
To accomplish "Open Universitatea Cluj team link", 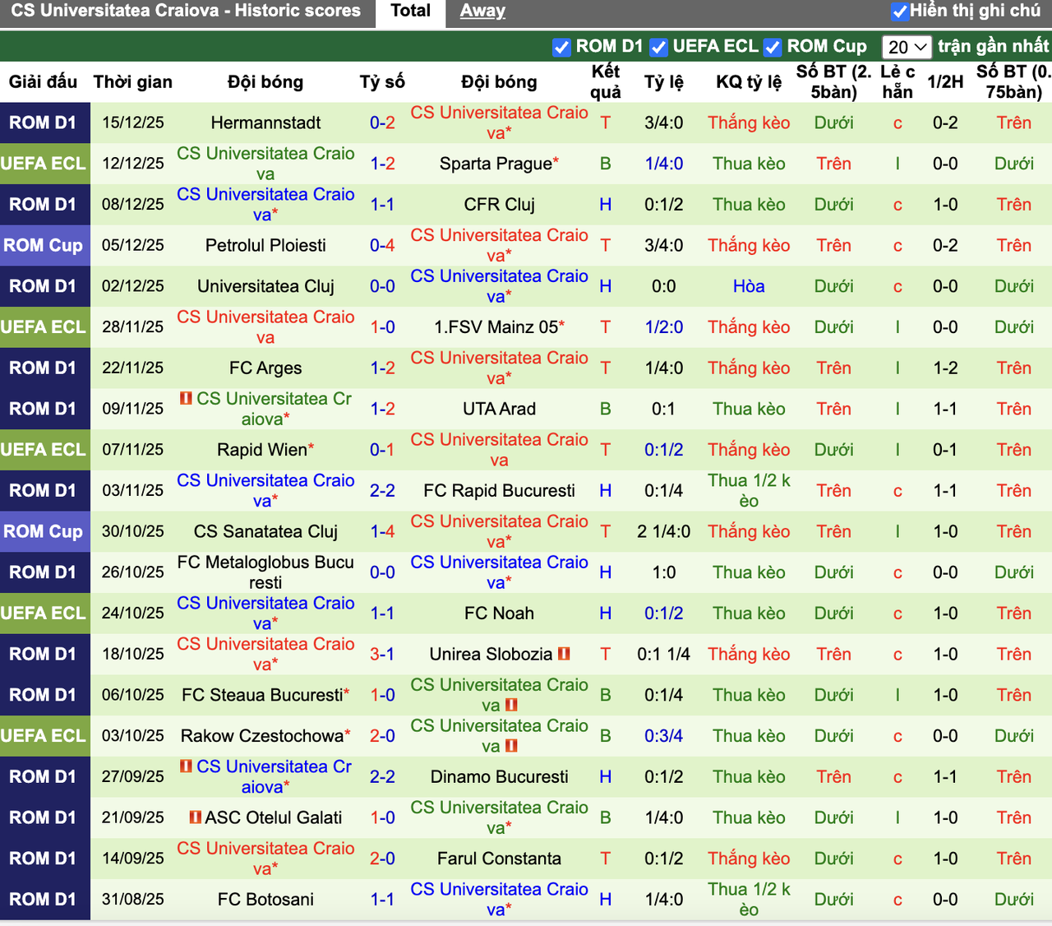I will coord(265,286).
